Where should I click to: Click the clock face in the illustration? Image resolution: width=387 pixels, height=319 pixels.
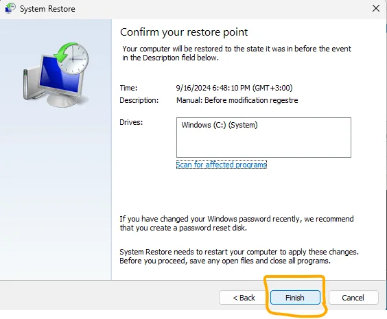click(74, 59)
